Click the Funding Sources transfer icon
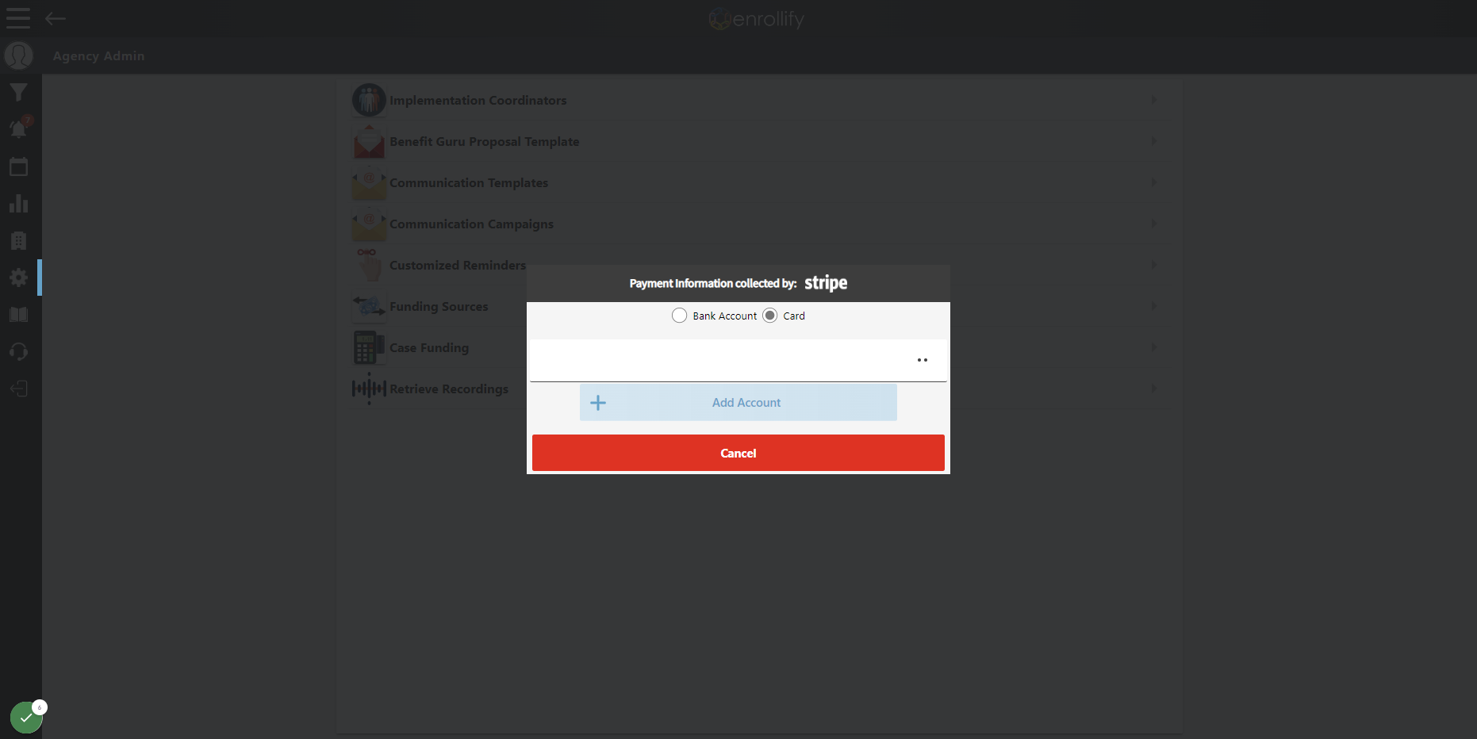The width and height of the screenshot is (1477, 739). pyautogui.click(x=369, y=306)
